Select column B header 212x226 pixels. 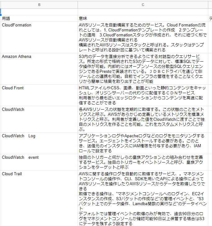tap(39, 5)
